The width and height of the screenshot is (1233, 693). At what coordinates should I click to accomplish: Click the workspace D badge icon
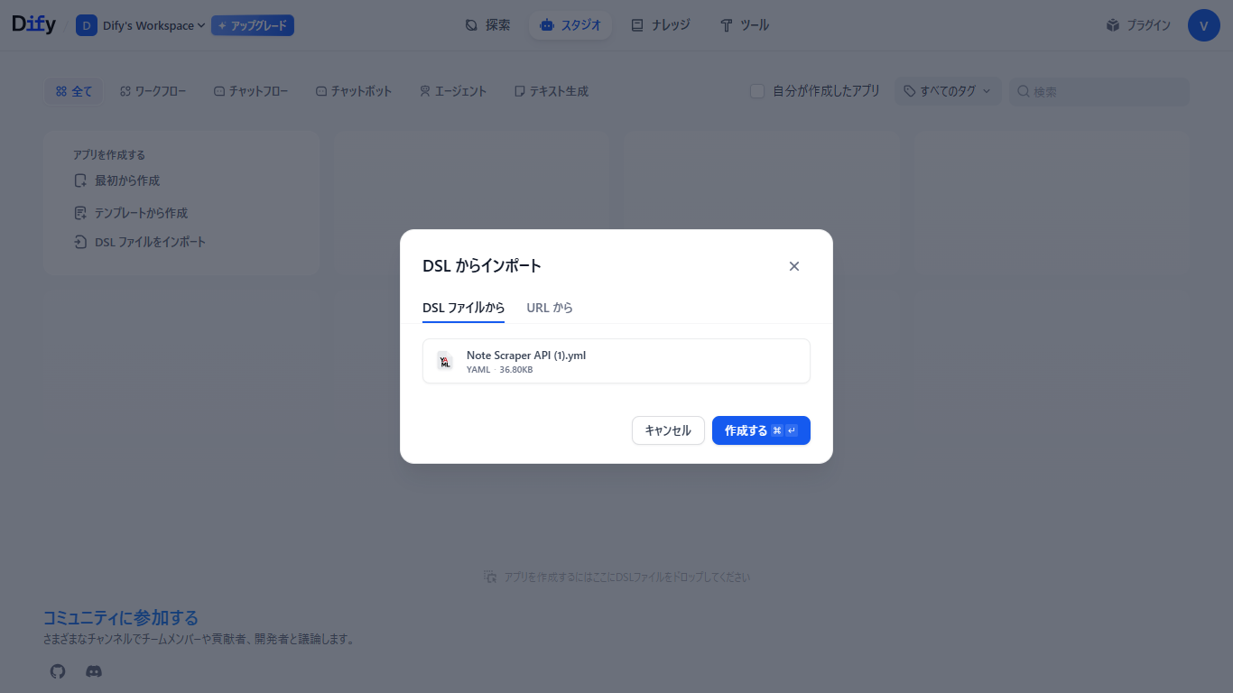click(87, 25)
